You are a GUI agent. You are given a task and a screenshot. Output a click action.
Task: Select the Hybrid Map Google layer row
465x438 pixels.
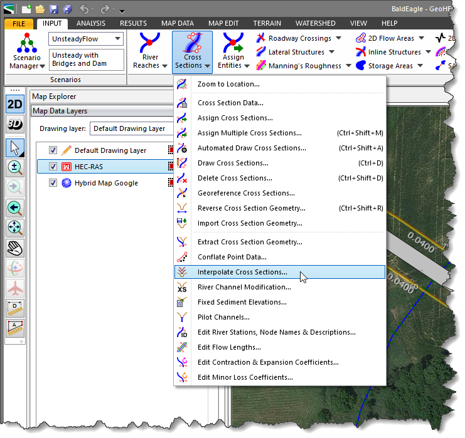[x=105, y=183]
